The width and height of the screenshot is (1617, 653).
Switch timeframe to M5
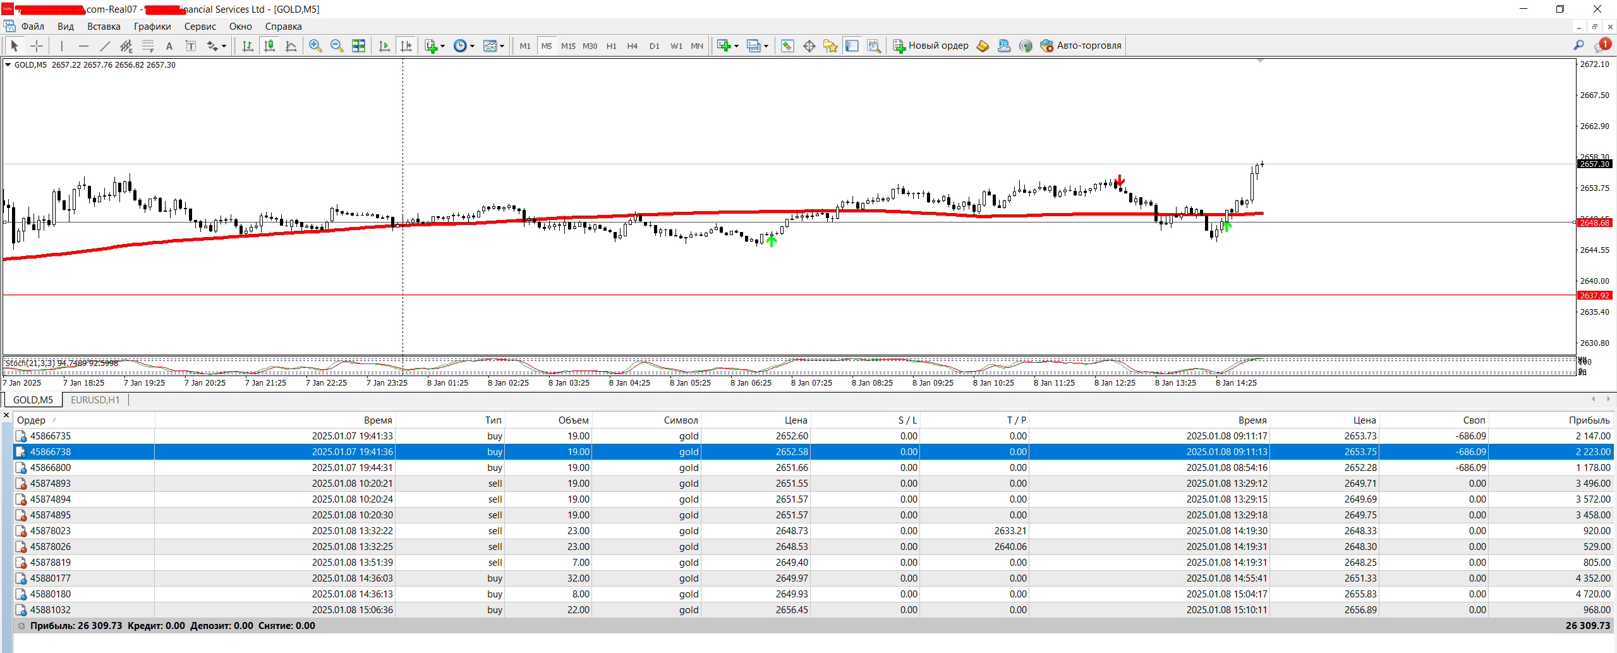[547, 46]
